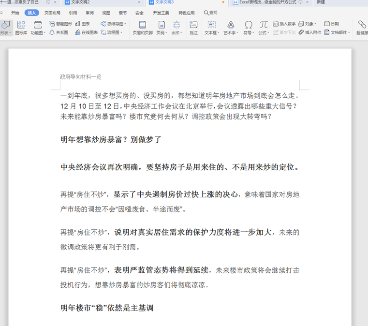Insert 日期 date

(331, 24)
